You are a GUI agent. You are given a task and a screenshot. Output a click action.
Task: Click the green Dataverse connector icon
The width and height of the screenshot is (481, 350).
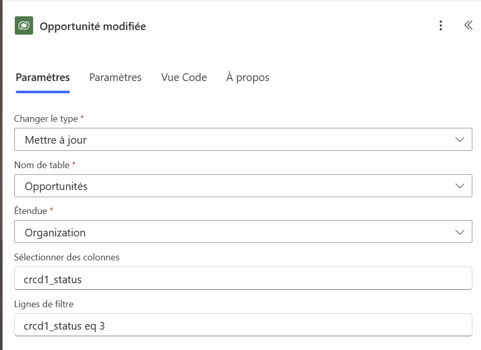click(24, 26)
